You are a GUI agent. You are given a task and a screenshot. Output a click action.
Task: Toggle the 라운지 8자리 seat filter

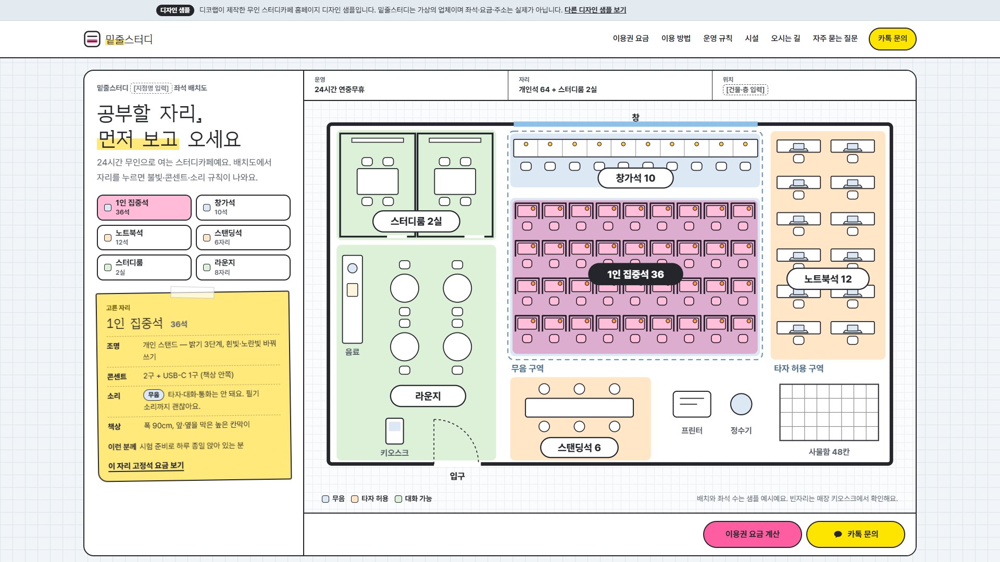coord(243,267)
